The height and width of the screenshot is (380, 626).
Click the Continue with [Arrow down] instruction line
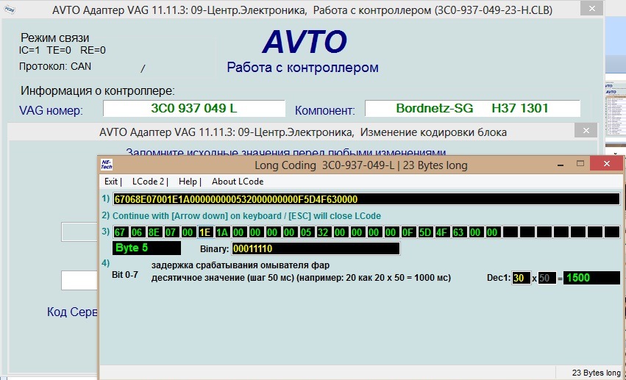tap(246, 215)
